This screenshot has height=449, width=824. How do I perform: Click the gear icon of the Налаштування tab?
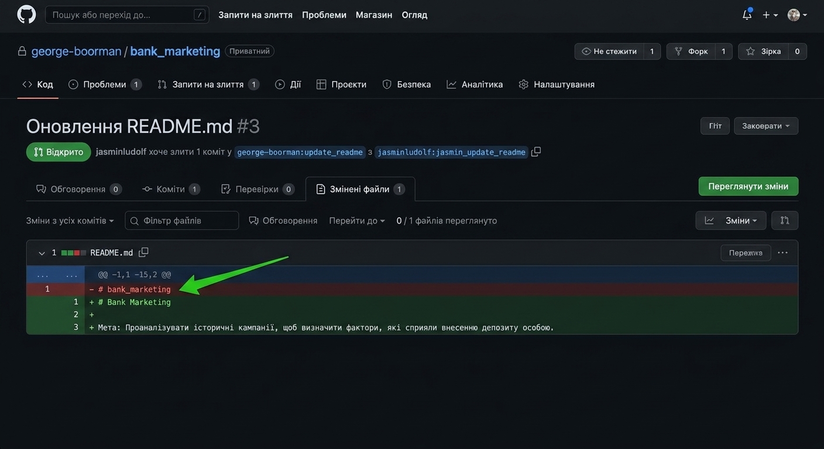click(524, 84)
